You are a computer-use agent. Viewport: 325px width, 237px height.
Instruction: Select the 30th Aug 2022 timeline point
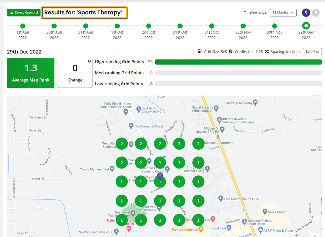click(x=54, y=26)
